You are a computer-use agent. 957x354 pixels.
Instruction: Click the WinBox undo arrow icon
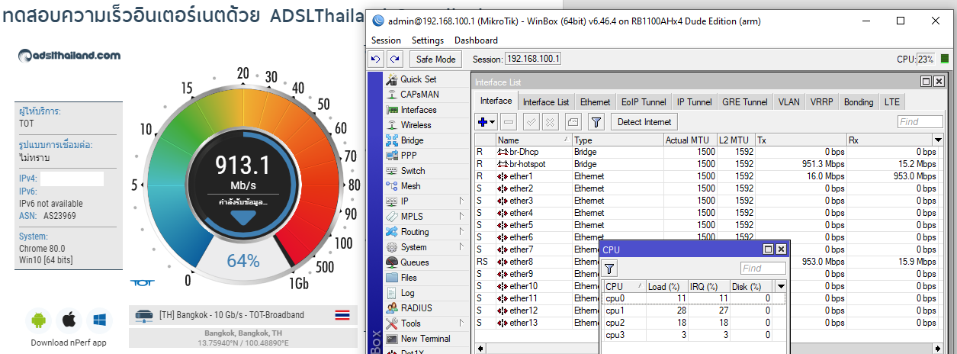point(375,59)
